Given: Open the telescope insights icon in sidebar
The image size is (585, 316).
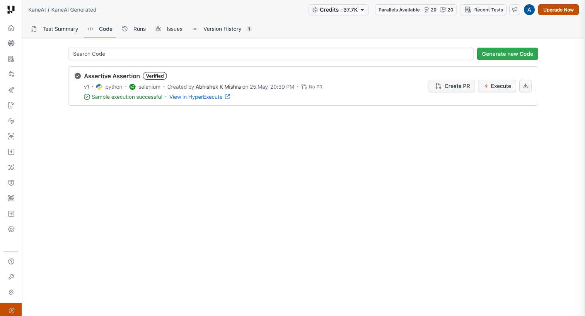Looking at the screenshot, I should [11, 90].
